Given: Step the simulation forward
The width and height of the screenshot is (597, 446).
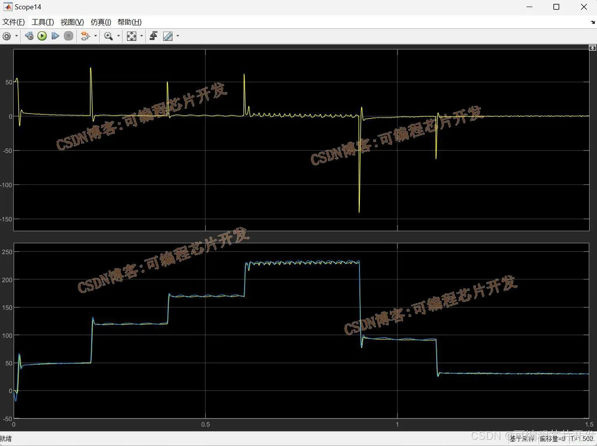Looking at the screenshot, I should tap(55, 36).
